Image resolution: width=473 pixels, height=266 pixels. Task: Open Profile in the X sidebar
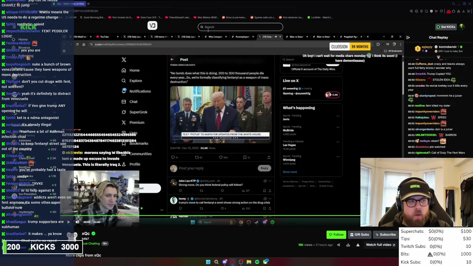tap(131, 164)
